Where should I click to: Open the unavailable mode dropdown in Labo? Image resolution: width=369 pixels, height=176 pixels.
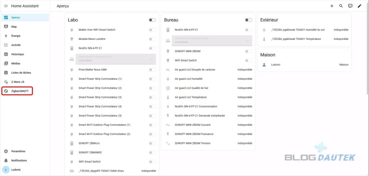click(x=116, y=59)
